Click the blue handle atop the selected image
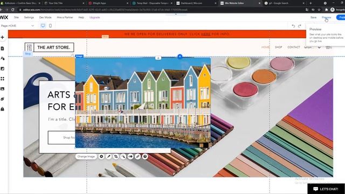This screenshot has width=345, height=194. [180, 56]
